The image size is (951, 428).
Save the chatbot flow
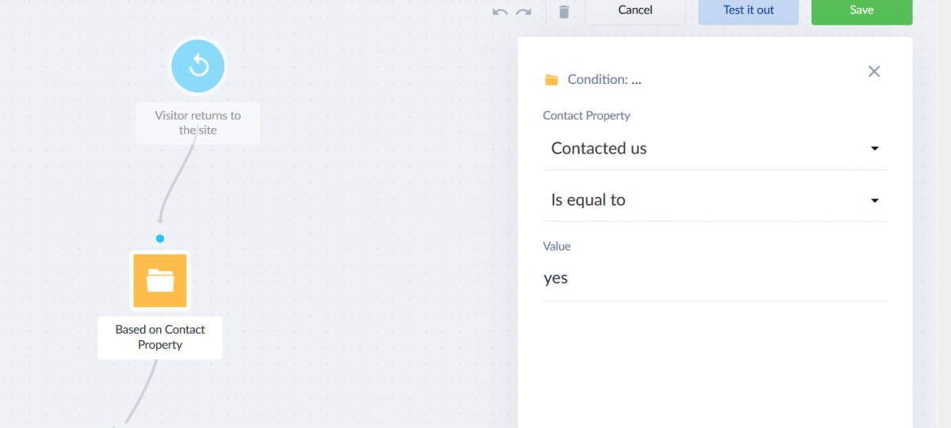tap(861, 10)
